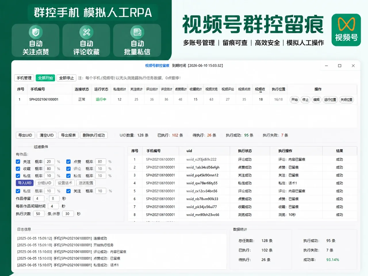Open the 分组UID option
Image resolution: width=368 pixels, height=276 pixels.
pyautogui.click(x=44, y=183)
